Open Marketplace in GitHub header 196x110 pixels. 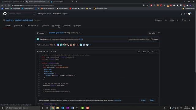[57, 14]
